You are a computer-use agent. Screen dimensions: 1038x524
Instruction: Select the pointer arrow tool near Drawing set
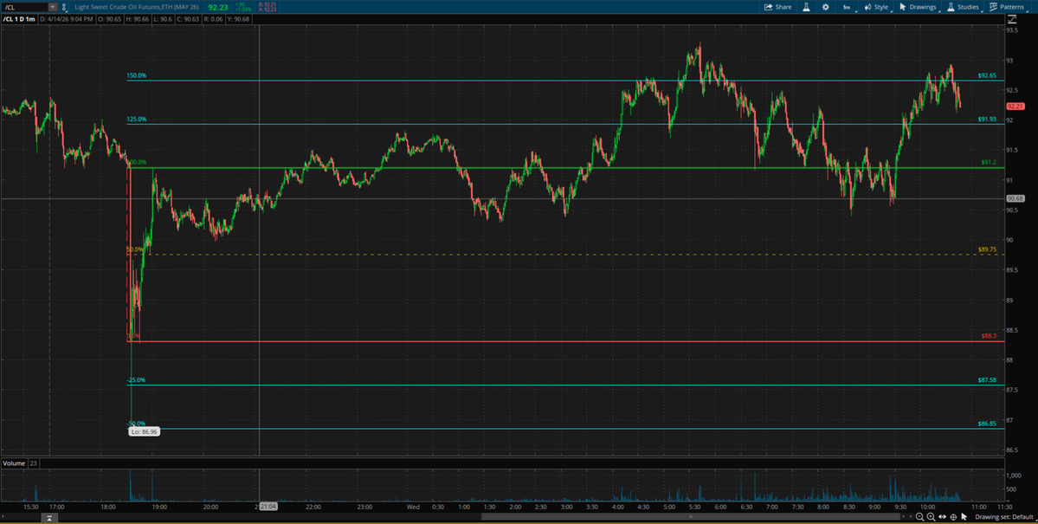(x=964, y=517)
